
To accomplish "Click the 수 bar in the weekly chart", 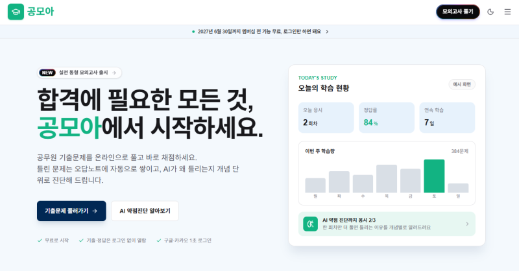I will (x=363, y=183).
